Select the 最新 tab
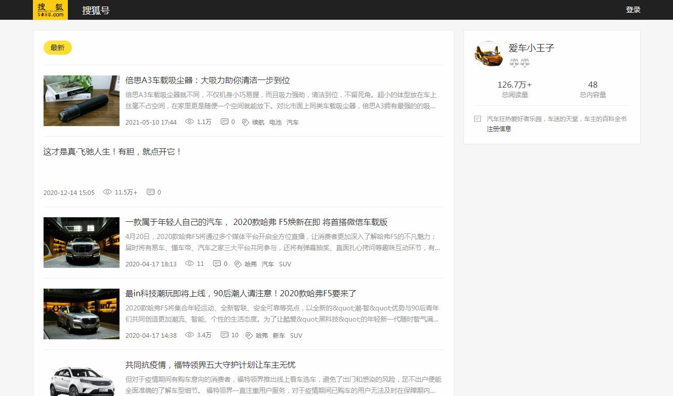Screen dimensions: 673x396 point(58,48)
